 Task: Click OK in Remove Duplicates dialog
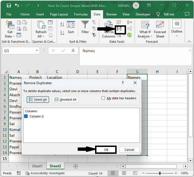click(x=106, y=150)
